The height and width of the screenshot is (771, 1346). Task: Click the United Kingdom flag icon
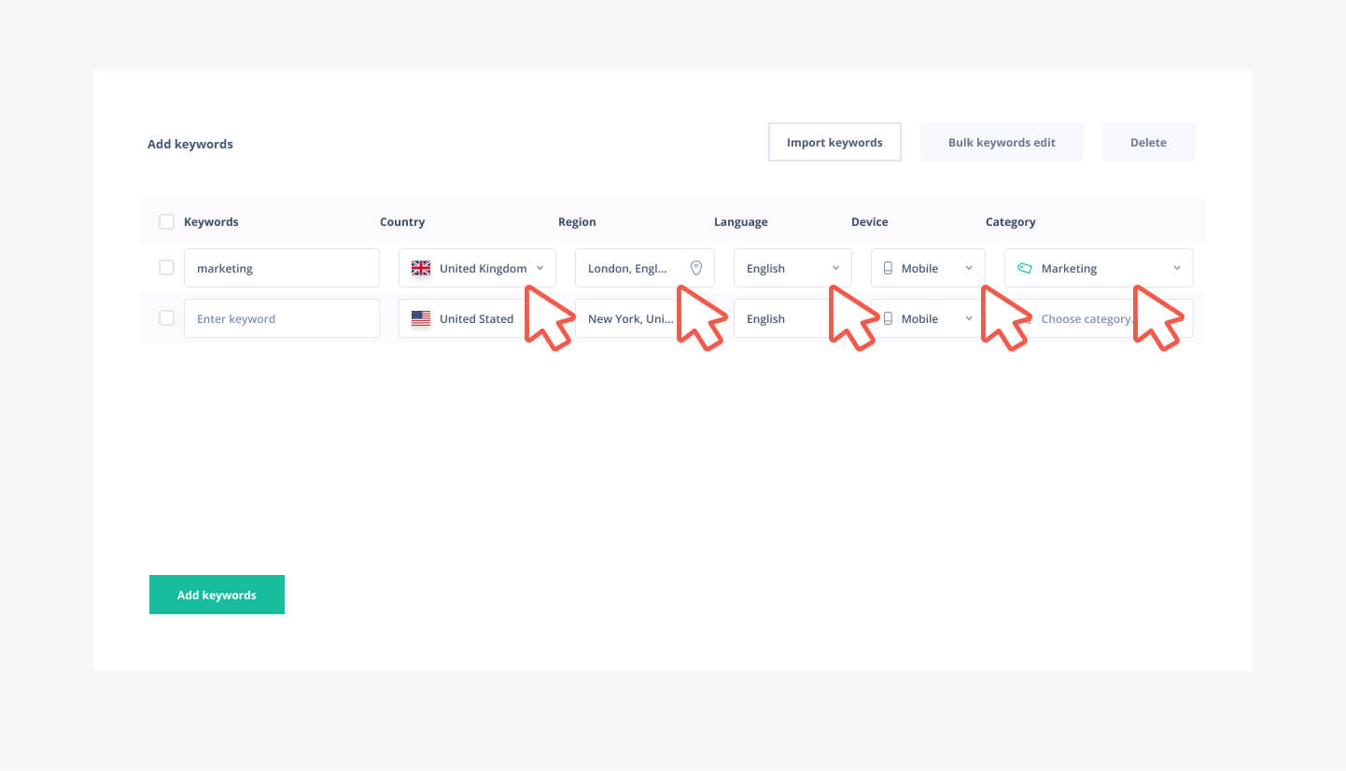(x=421, y=268)
